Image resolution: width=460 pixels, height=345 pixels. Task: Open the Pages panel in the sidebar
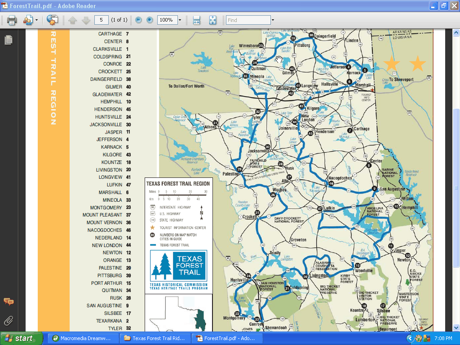[8, 40]
